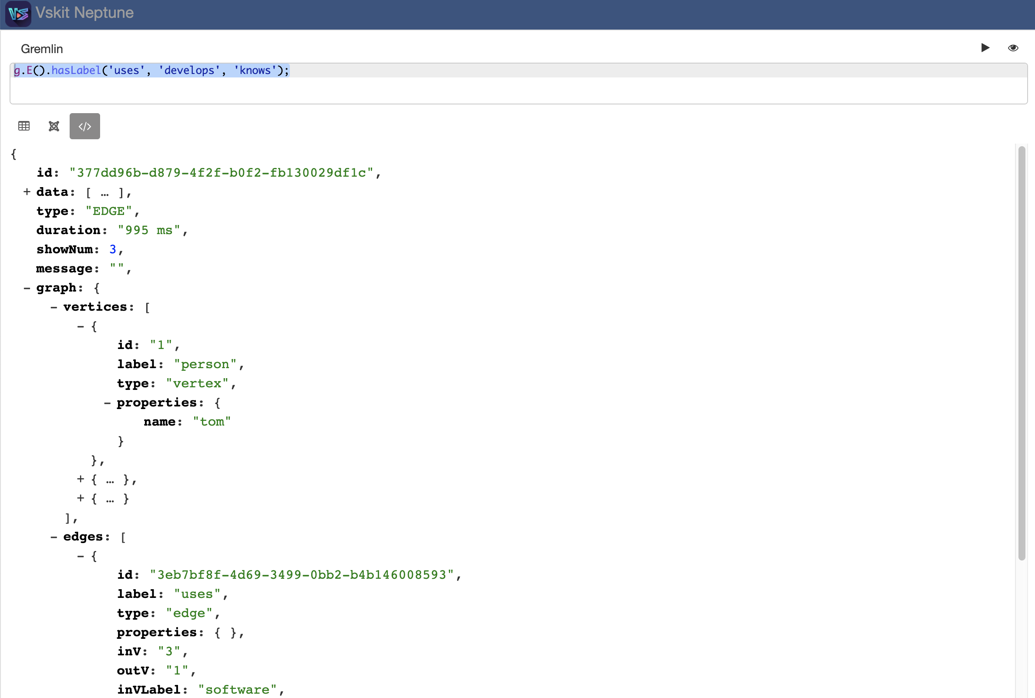This screenshot has width=1035, height=698.
Task: Select the JSON code view button
Action: tap(84, 126)
